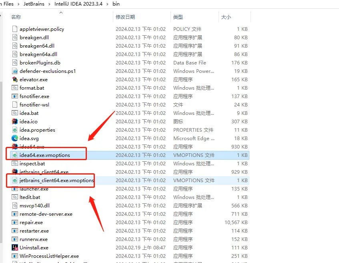The image size is (339, 263).
Task: Click the 图标 type cell
Action: click(178, 122)
